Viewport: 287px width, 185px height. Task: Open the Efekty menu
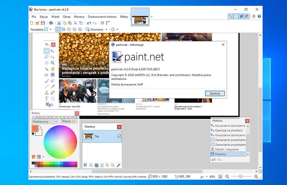click(124, 17)
